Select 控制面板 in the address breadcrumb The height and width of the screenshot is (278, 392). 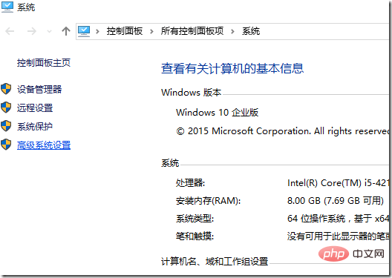(x=125, y=31)
